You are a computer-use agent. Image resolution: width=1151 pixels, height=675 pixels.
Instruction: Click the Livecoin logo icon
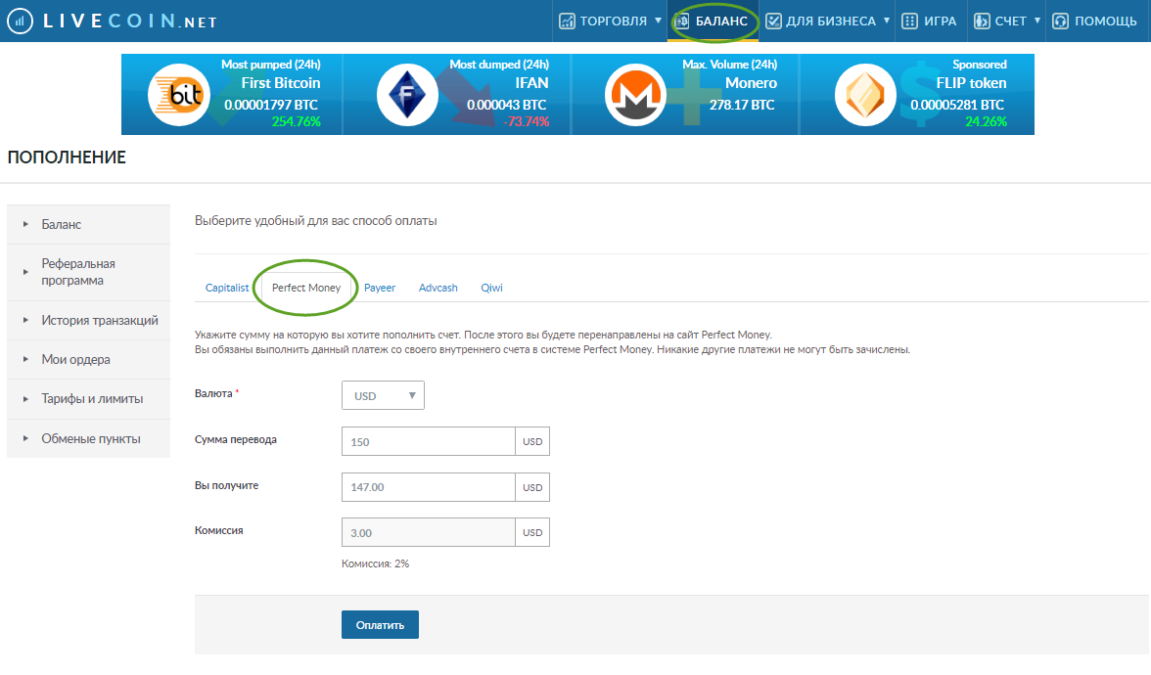pyautogui.click(x=20, y=21)
